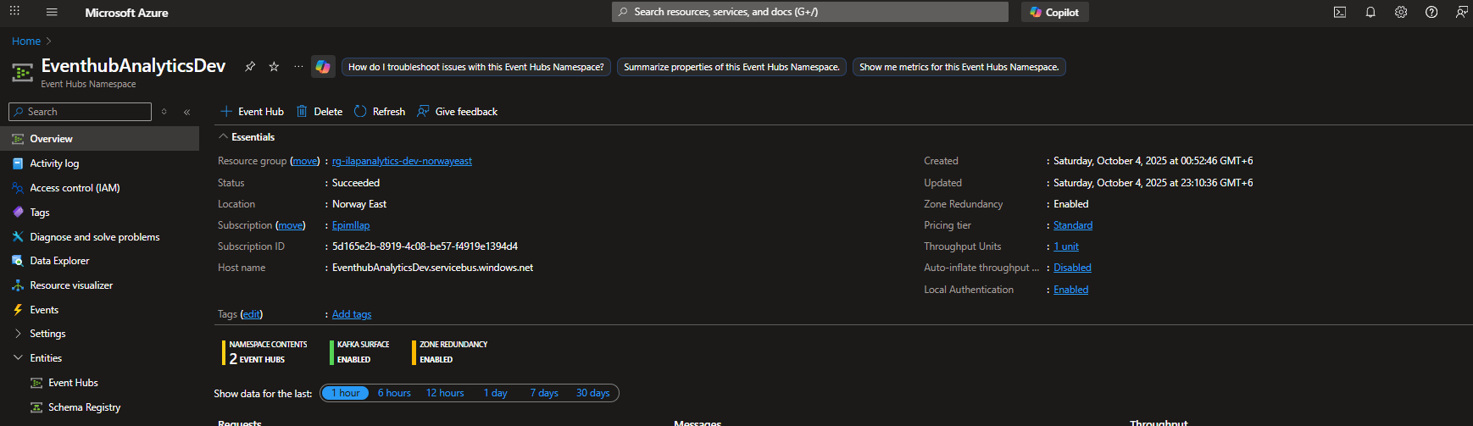Select the 7 days time range
Viewport: 1473px width, 426px height.
[x=544, y=393]
